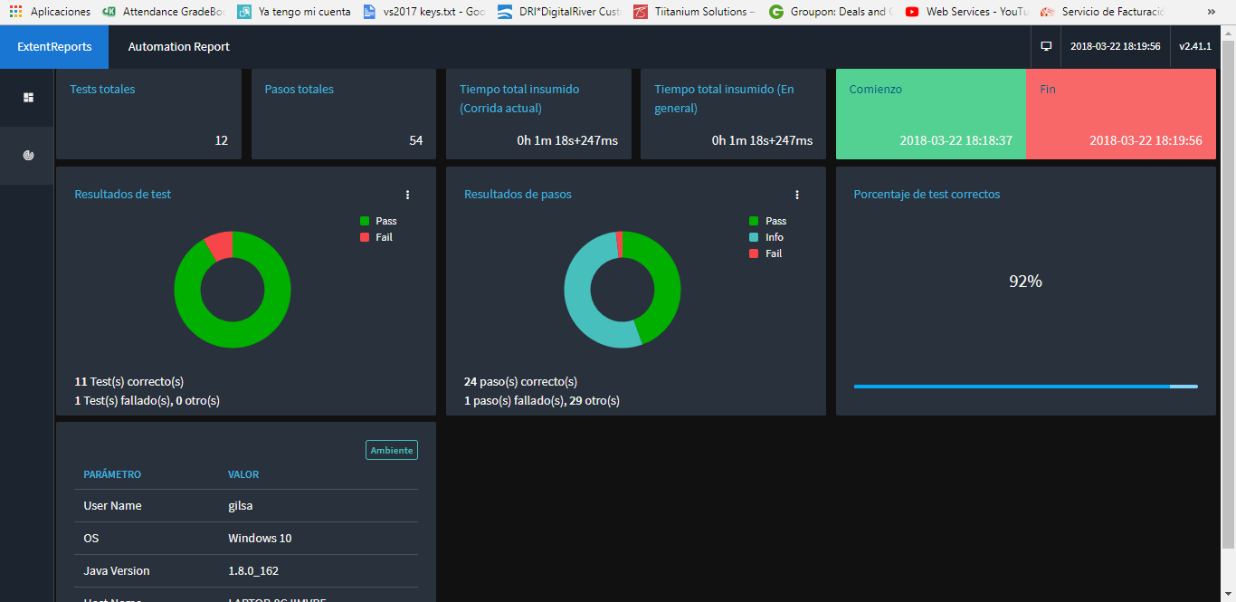Click the VALOR column header

pyautogui.click(x=243, y=474)
